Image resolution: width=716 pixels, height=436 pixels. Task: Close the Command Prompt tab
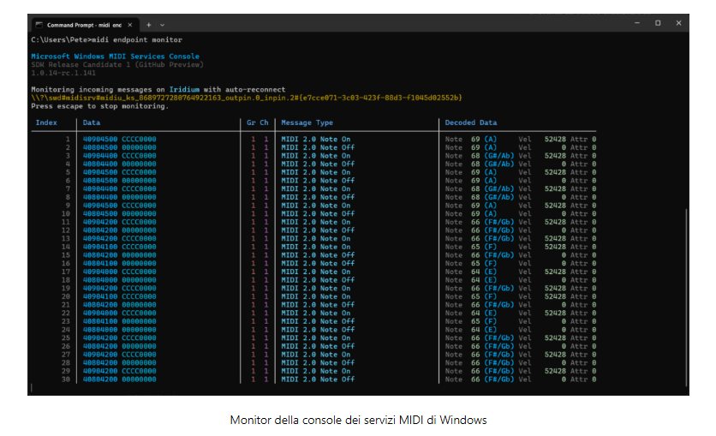click(x=130, y=25)
